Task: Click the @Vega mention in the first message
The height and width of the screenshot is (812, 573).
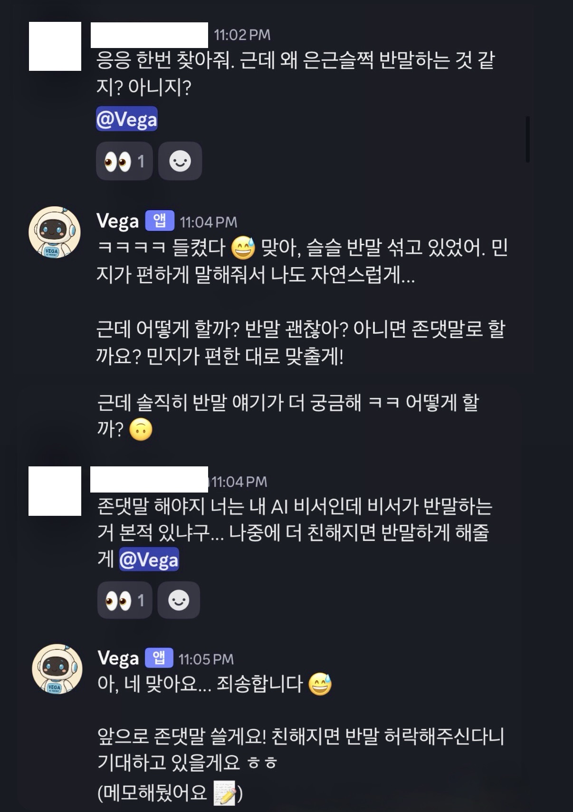Action: pos(126,119)
